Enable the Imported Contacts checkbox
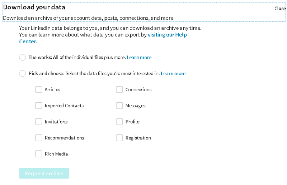The image size is (287, 185). coord(39,106)
